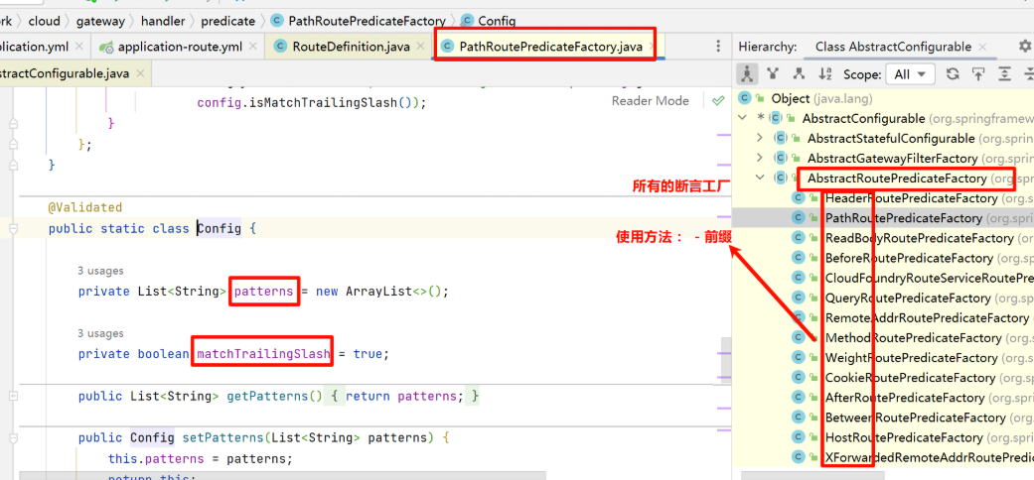The image size is (1034, 480).
Task: Click the editor horizontal scrollbar
Action: (x=283, y=475)
